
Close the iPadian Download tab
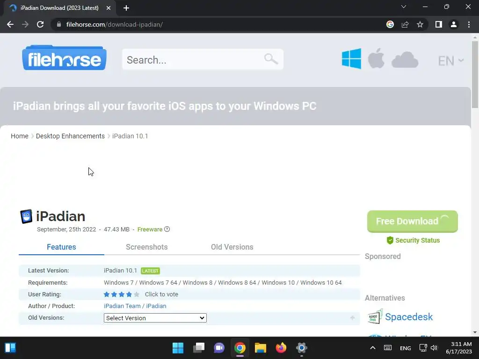click(109, 8)
